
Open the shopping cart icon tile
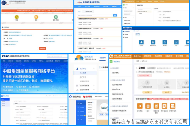153,42
